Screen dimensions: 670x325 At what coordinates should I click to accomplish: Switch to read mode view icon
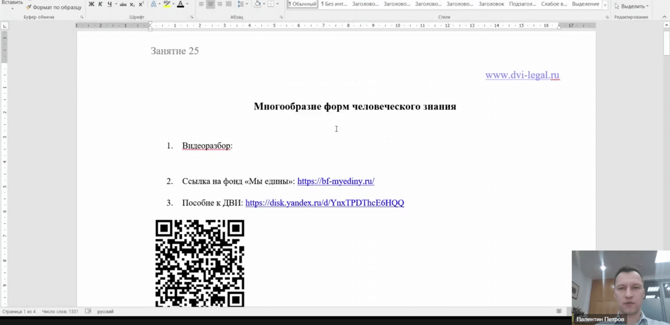pos(559,311)
